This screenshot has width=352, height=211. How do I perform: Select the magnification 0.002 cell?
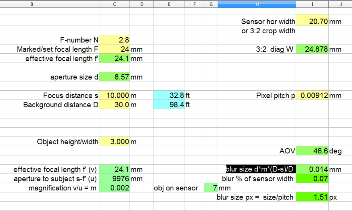point(114,188)
